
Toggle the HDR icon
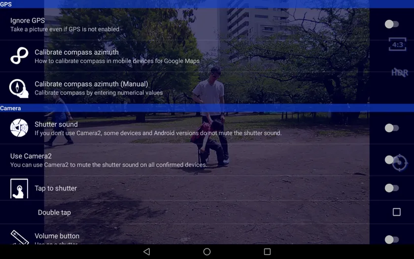[400, 73]
